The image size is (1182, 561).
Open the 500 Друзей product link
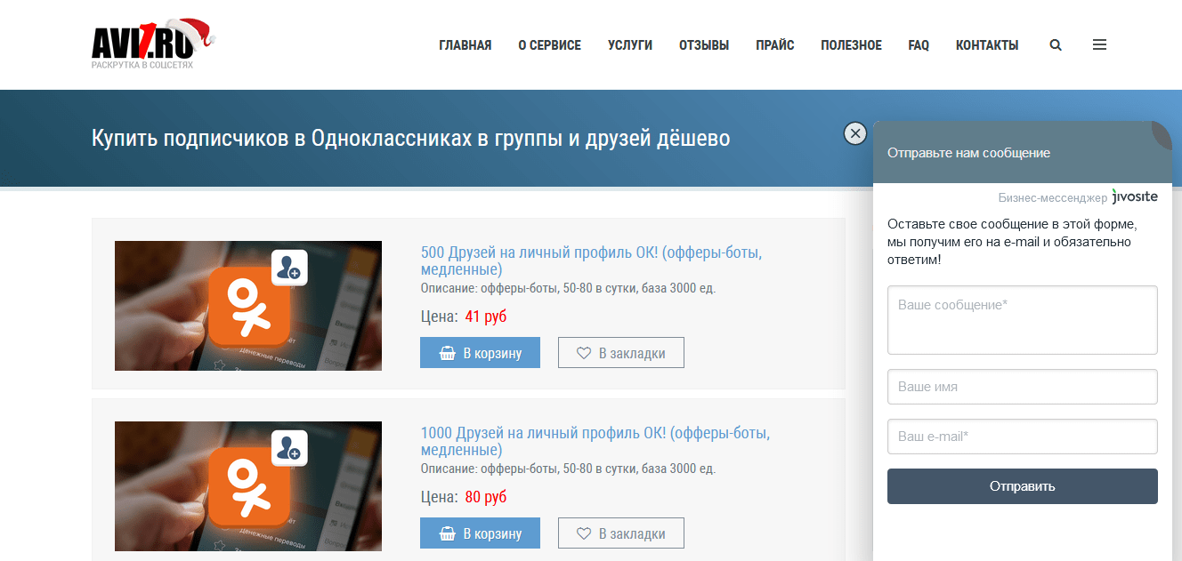pyautogui.click(x=591, y=260)
